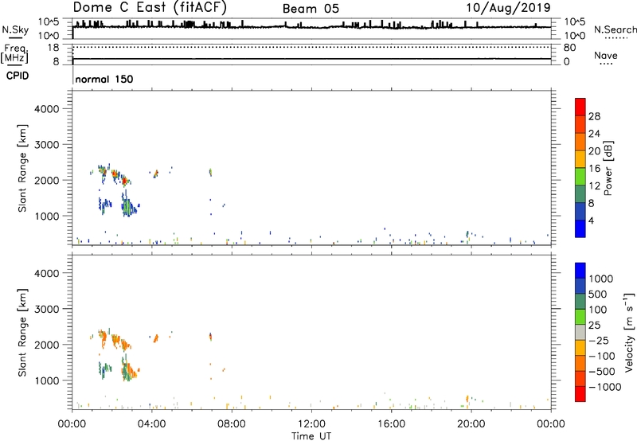Click the red bottom segment of Velocity colorbar
The height and width of the screenshot is (441, 637).
point(580,394)
